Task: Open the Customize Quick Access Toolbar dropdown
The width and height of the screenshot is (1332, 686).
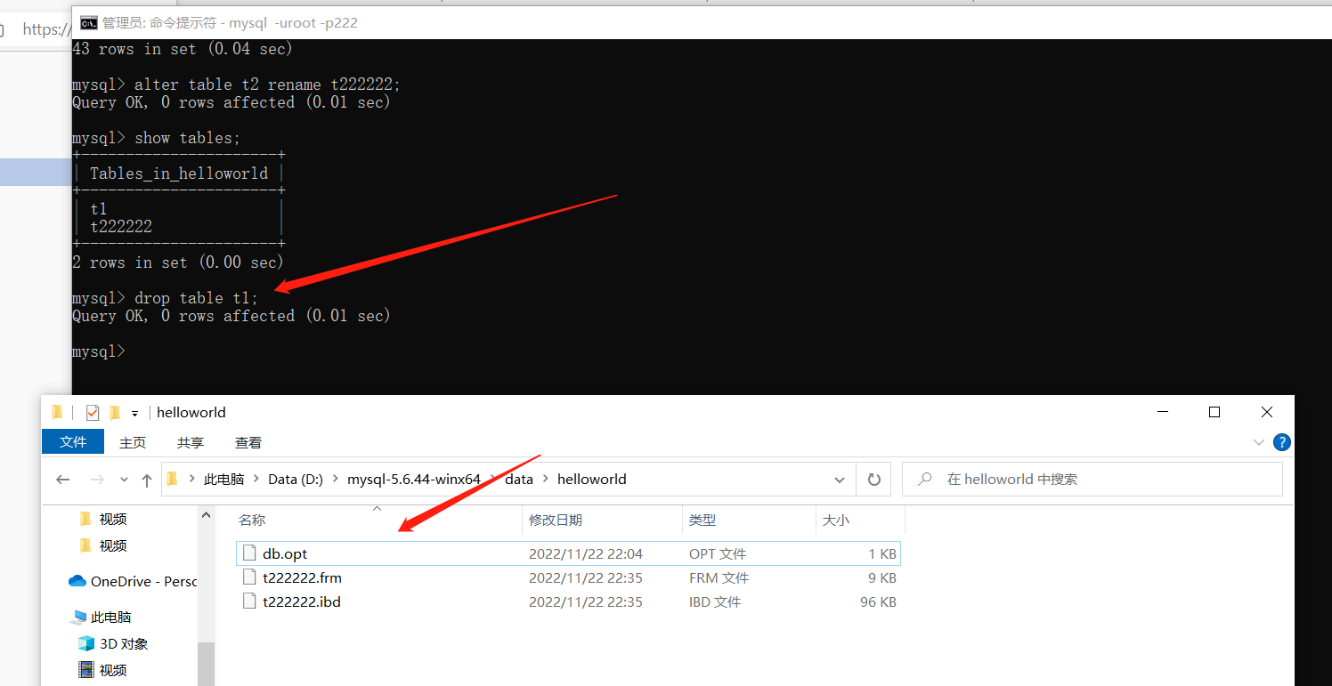Action: (x=135, y=414)
